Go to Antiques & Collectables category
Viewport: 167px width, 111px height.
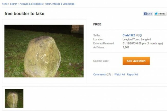pos(31,4)
